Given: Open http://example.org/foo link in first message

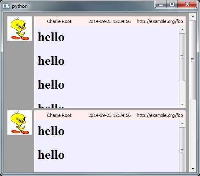Looking at the screenshot, I should (160, 21).
